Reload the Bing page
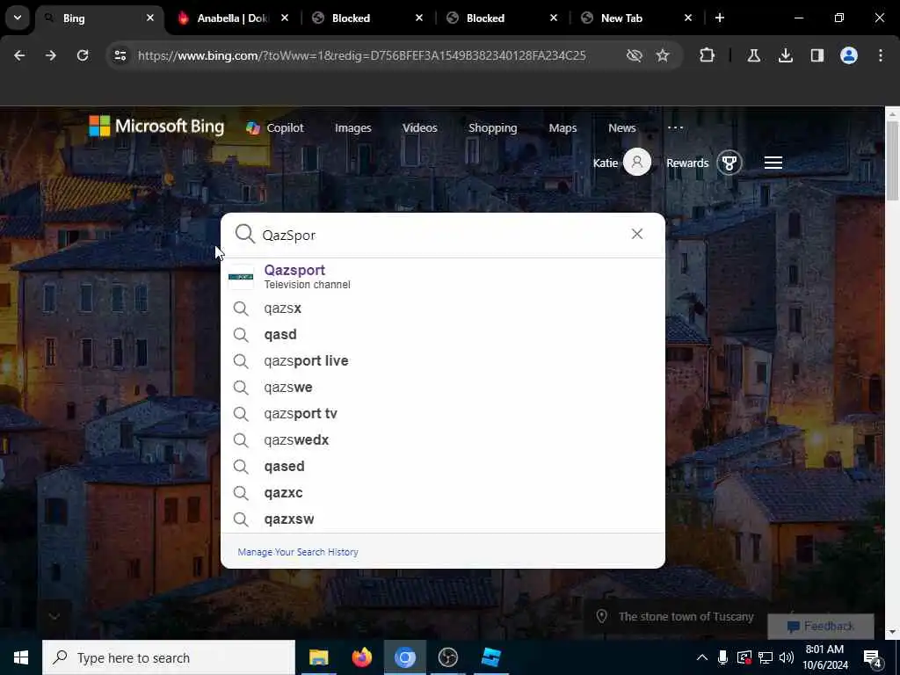The height and width of the screenshot is (675, 900). point(83,55)
